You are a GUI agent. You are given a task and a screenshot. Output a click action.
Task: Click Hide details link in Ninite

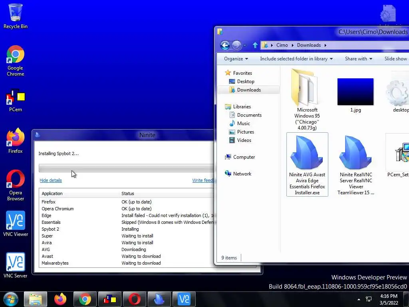coord(51,180)
